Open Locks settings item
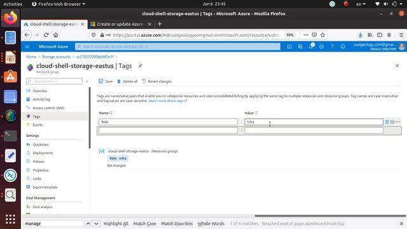Screen dimensions: 407x229 tap(37, 179)
